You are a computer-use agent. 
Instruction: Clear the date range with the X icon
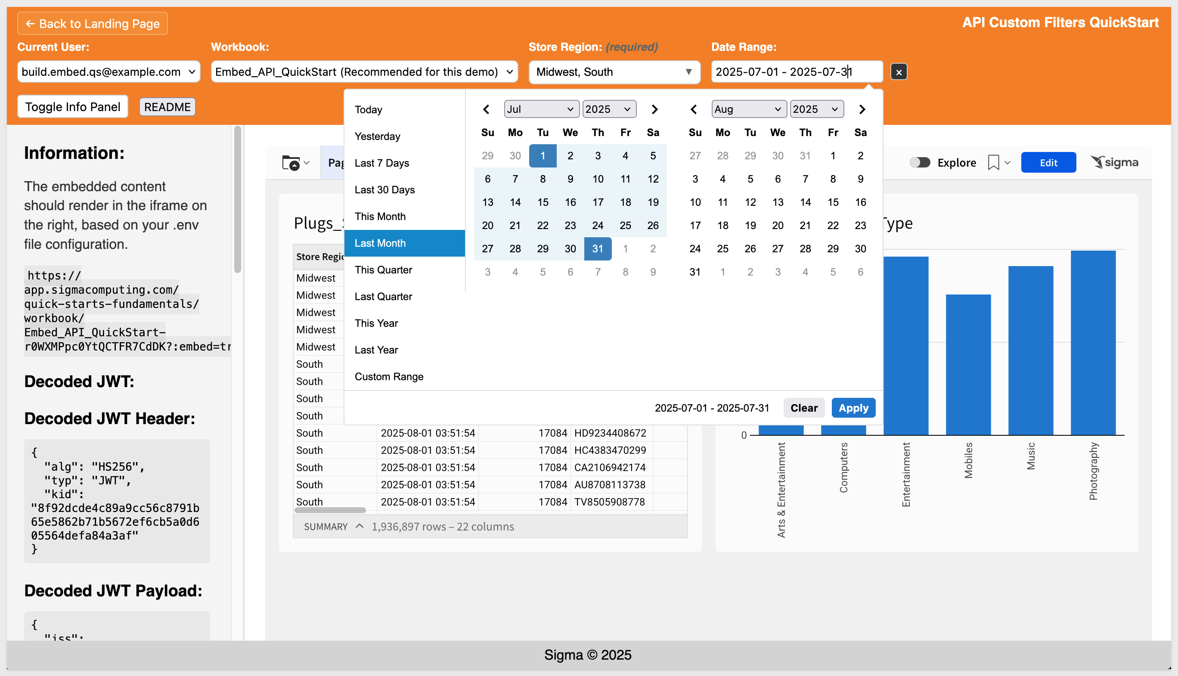pos(899,72)
